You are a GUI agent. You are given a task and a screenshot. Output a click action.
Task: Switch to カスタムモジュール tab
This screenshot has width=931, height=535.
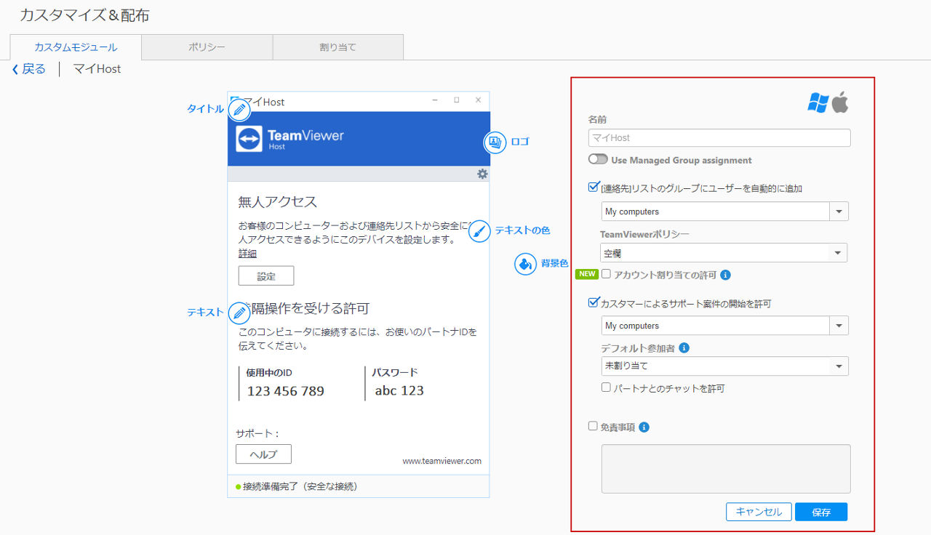[x=76, y=47]
